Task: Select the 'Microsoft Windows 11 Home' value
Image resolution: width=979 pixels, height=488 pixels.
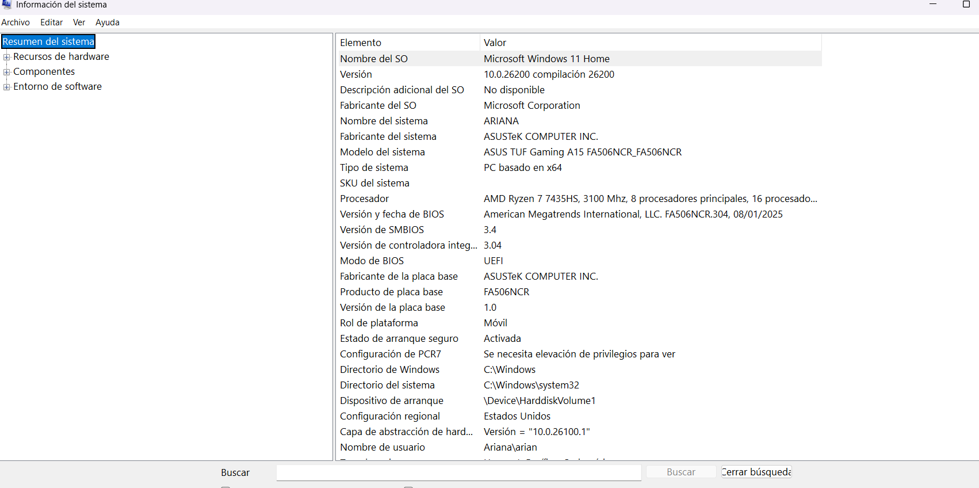Action: [546, 59]
